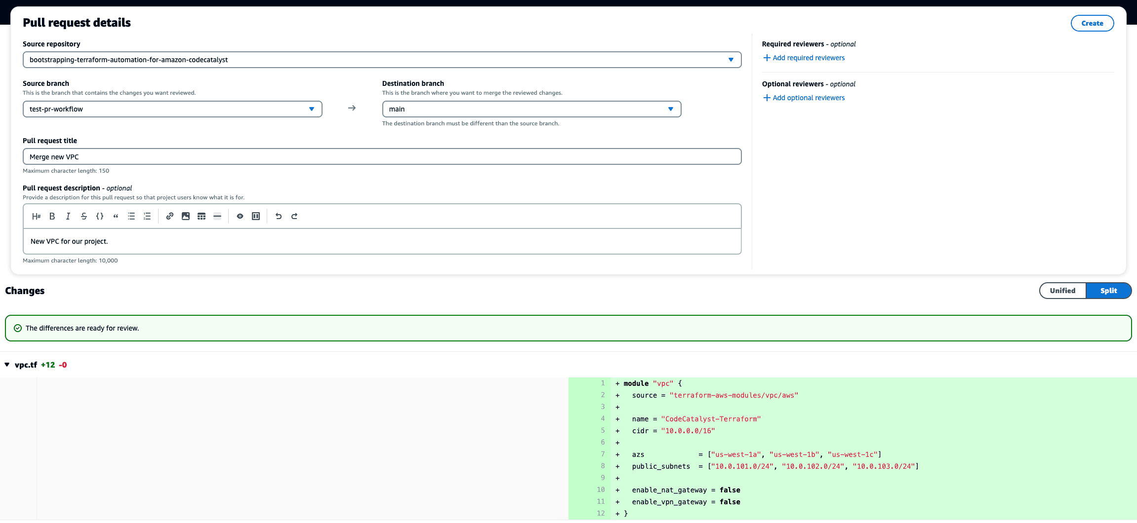The height and width of the screenshot is (523, 1137).
Task: Click into the pull request description text area
Action: coord(382,241)
